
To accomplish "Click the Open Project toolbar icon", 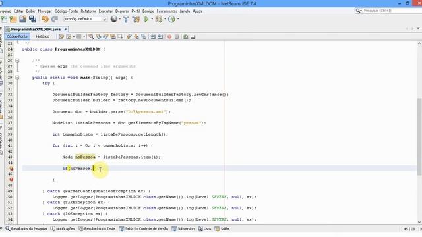I will (x=23, y=19).
